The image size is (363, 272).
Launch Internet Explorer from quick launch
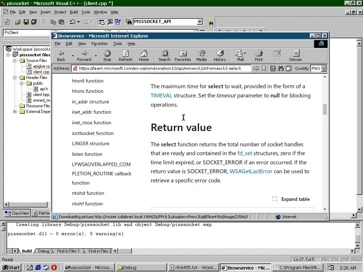(38, 268)
